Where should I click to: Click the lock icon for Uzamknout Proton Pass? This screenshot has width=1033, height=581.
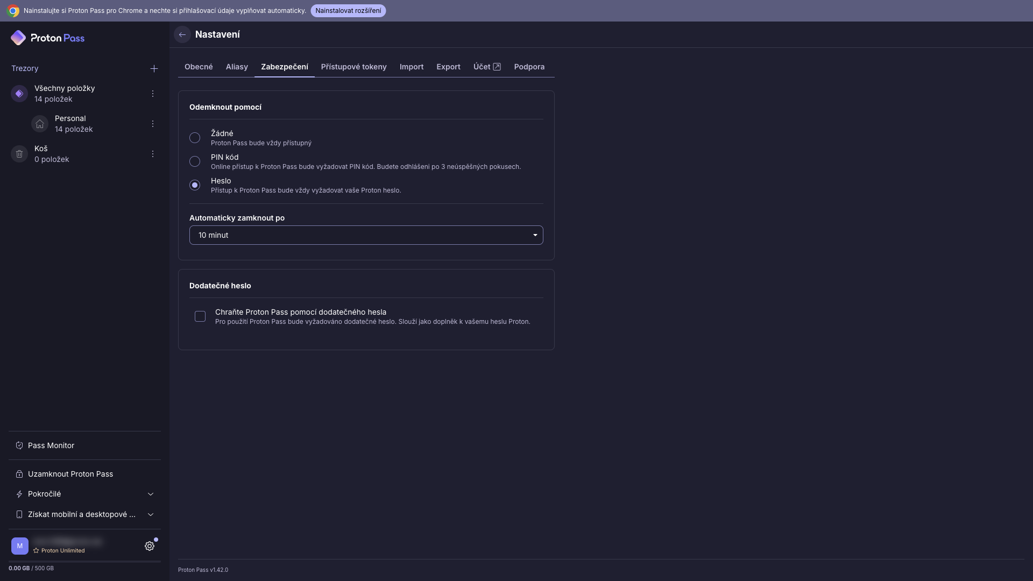[19, 474]
